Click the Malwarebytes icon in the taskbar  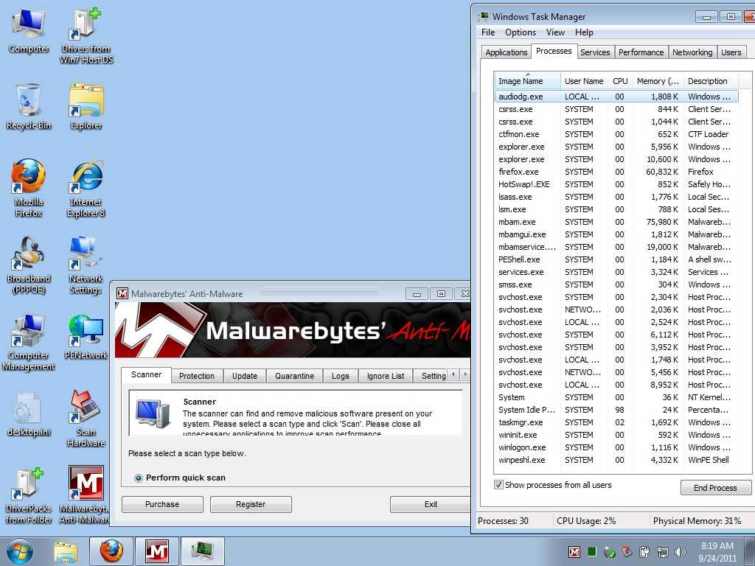157,551
